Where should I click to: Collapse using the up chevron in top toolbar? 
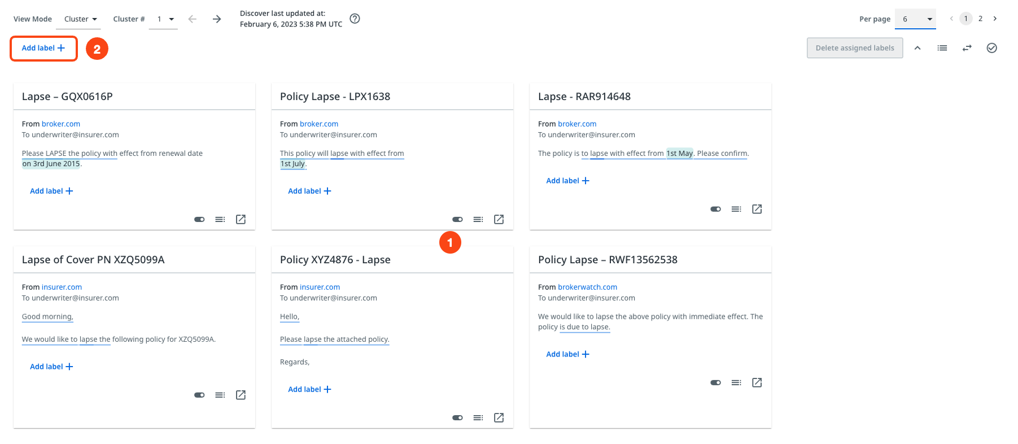tap(917, 48)
